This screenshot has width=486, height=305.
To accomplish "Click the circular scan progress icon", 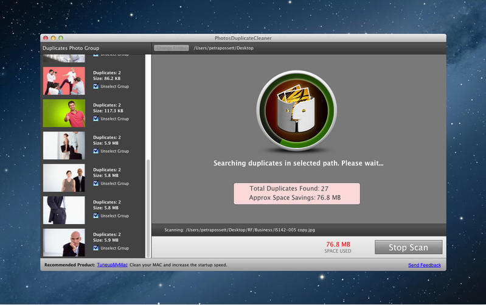I will pyautogui.click(x=297, y=110).
